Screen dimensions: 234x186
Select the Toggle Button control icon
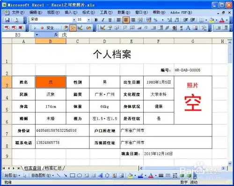click(x=167, y=28)
